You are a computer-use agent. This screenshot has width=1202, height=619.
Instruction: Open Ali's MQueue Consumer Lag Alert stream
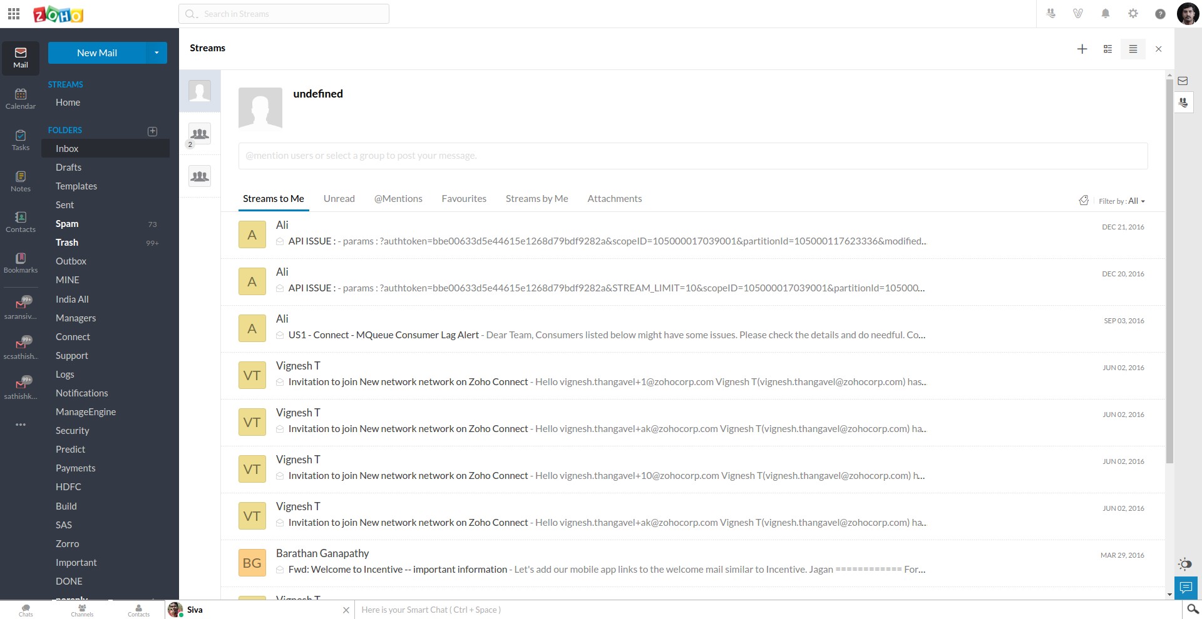click(692, 329)
